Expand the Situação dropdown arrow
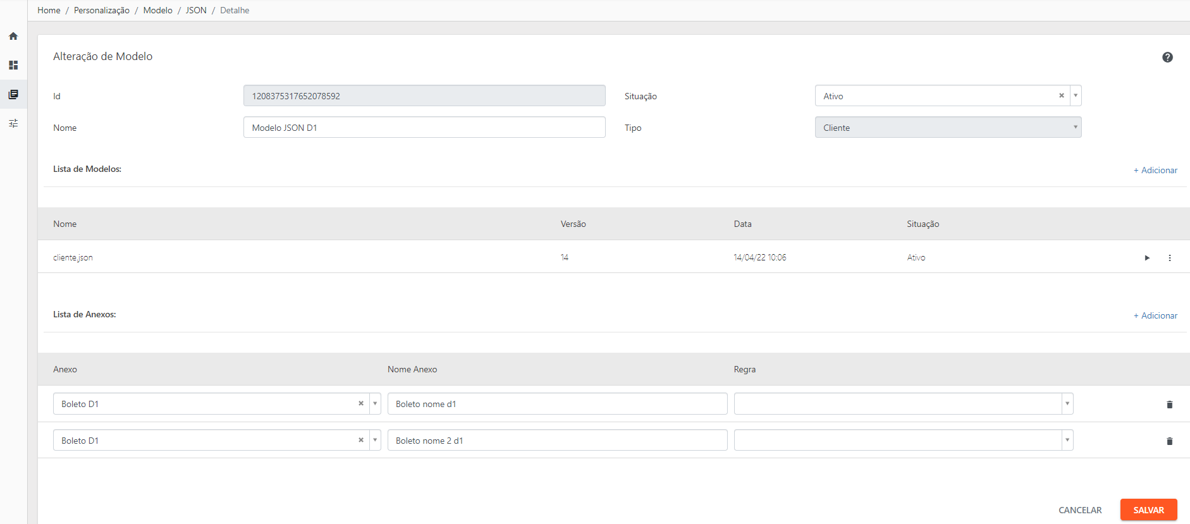The image size is (1190, 524). pyautogui.click(x=1076, y=95)
